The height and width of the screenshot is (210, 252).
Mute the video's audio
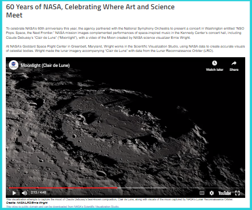(24, 193)
